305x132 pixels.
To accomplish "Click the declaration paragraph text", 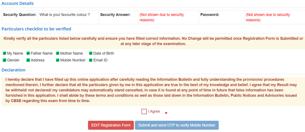I will coord(152,90).
